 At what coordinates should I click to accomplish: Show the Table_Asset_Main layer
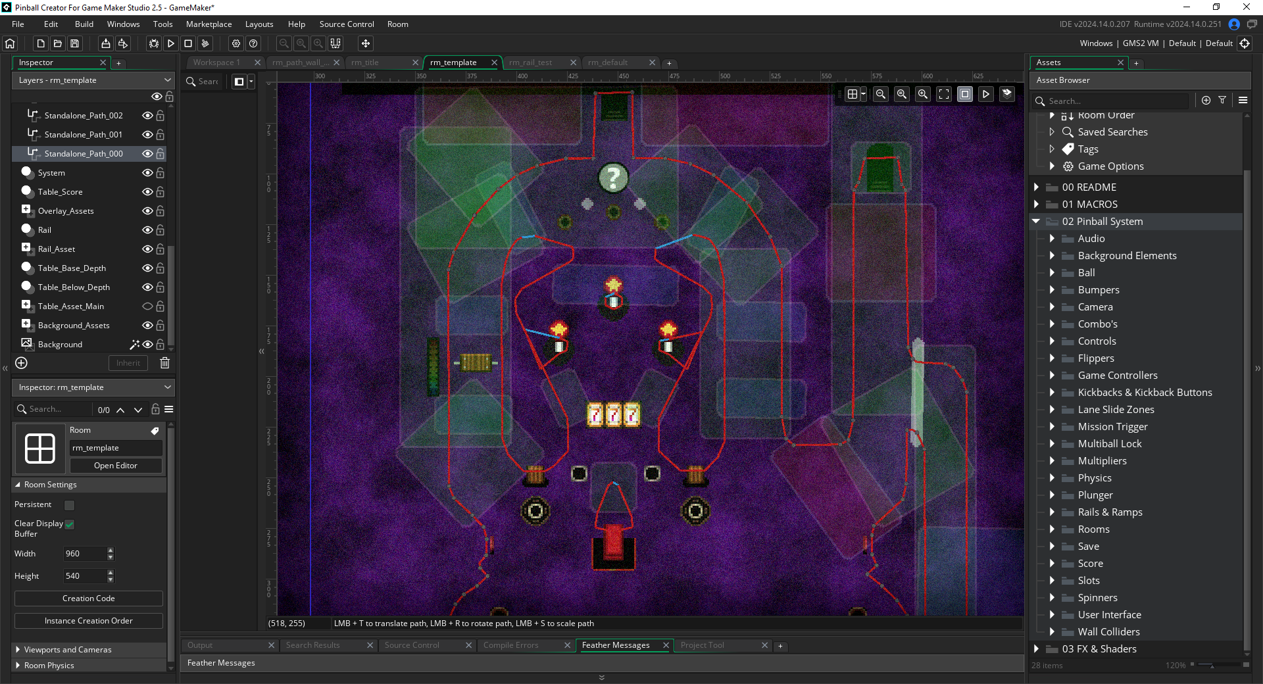click(147, 306)
